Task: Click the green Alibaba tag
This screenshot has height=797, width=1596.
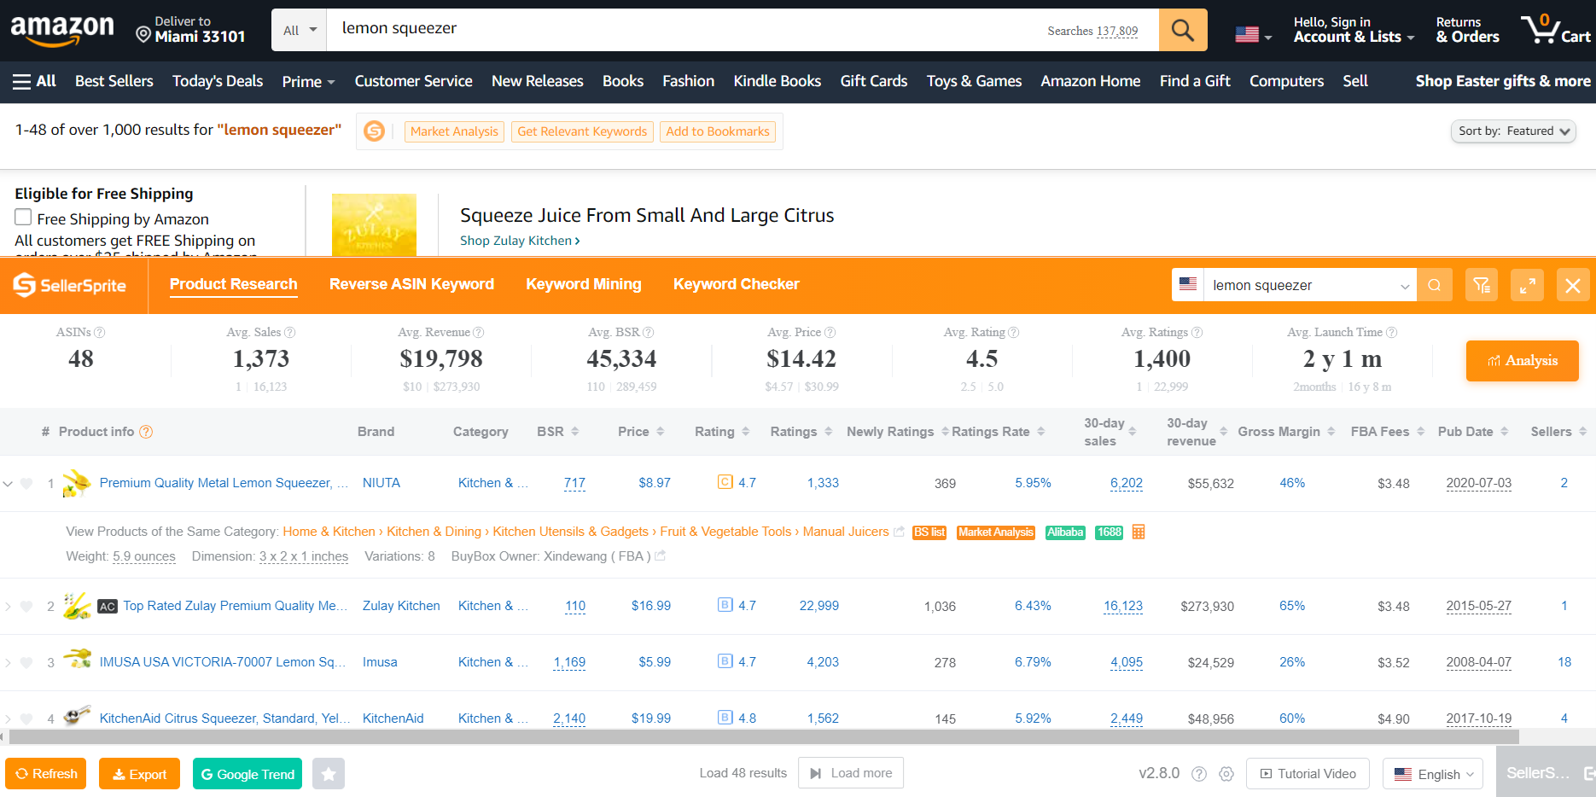Action: point(1065,532)
